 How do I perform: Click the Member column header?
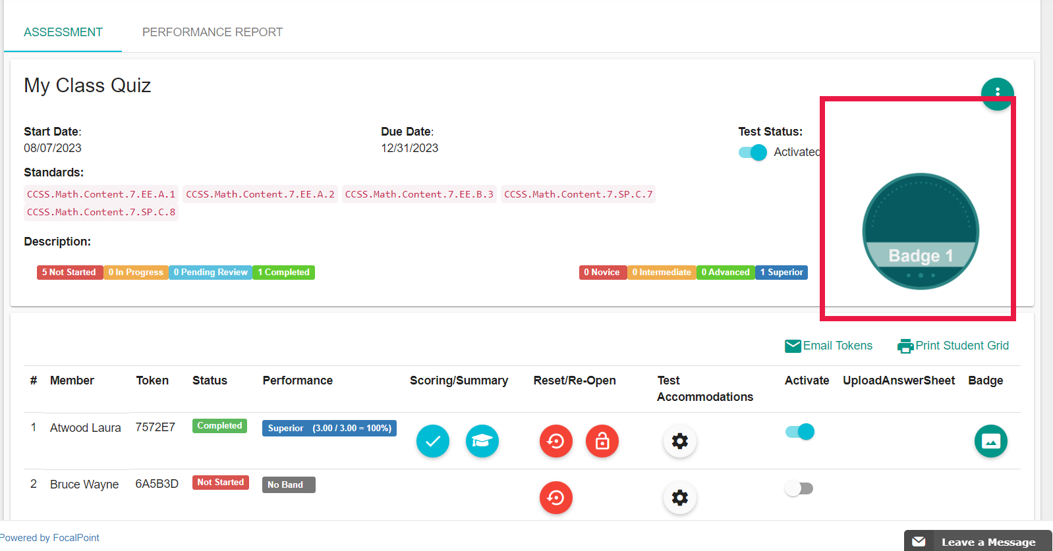click(72, 380)
